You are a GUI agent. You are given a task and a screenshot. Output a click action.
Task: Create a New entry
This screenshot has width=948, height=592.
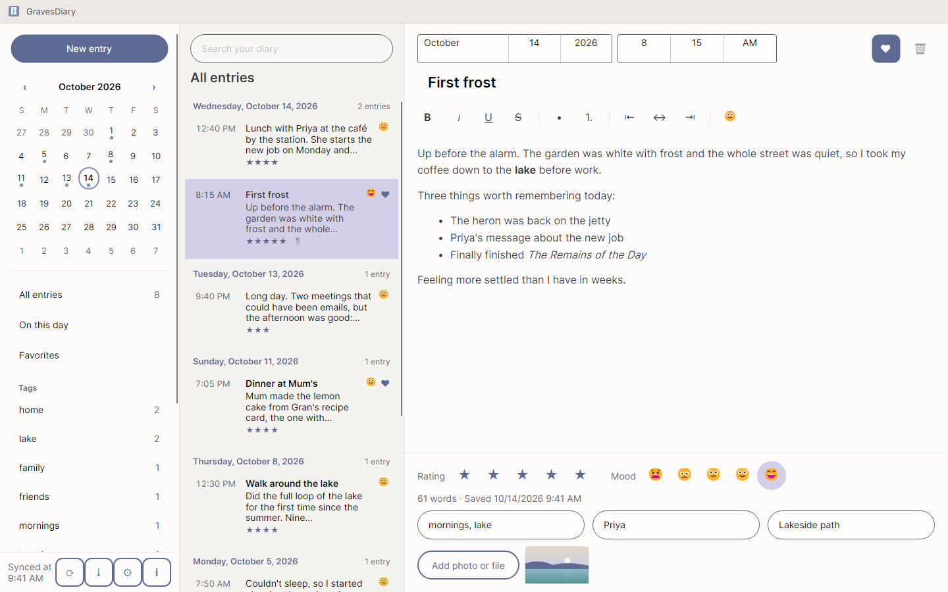click(90, 49)
